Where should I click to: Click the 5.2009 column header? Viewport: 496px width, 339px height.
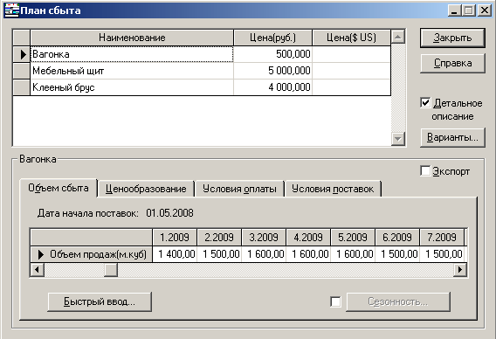(x=353, y=238)
